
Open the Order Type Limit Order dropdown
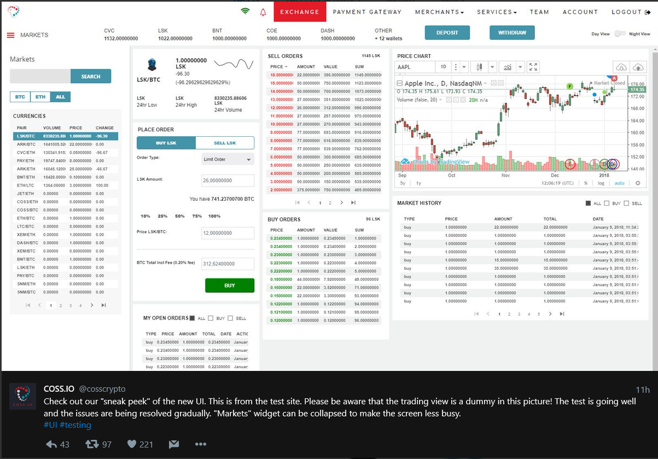pos(228,159)
